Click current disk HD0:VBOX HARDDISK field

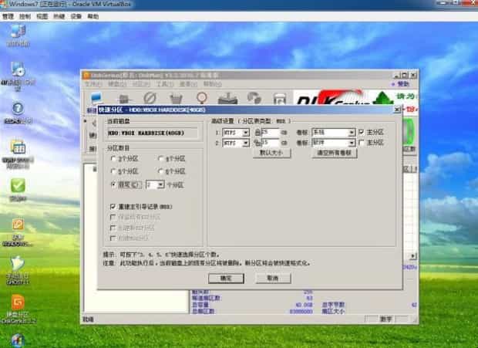pos(152,133)
